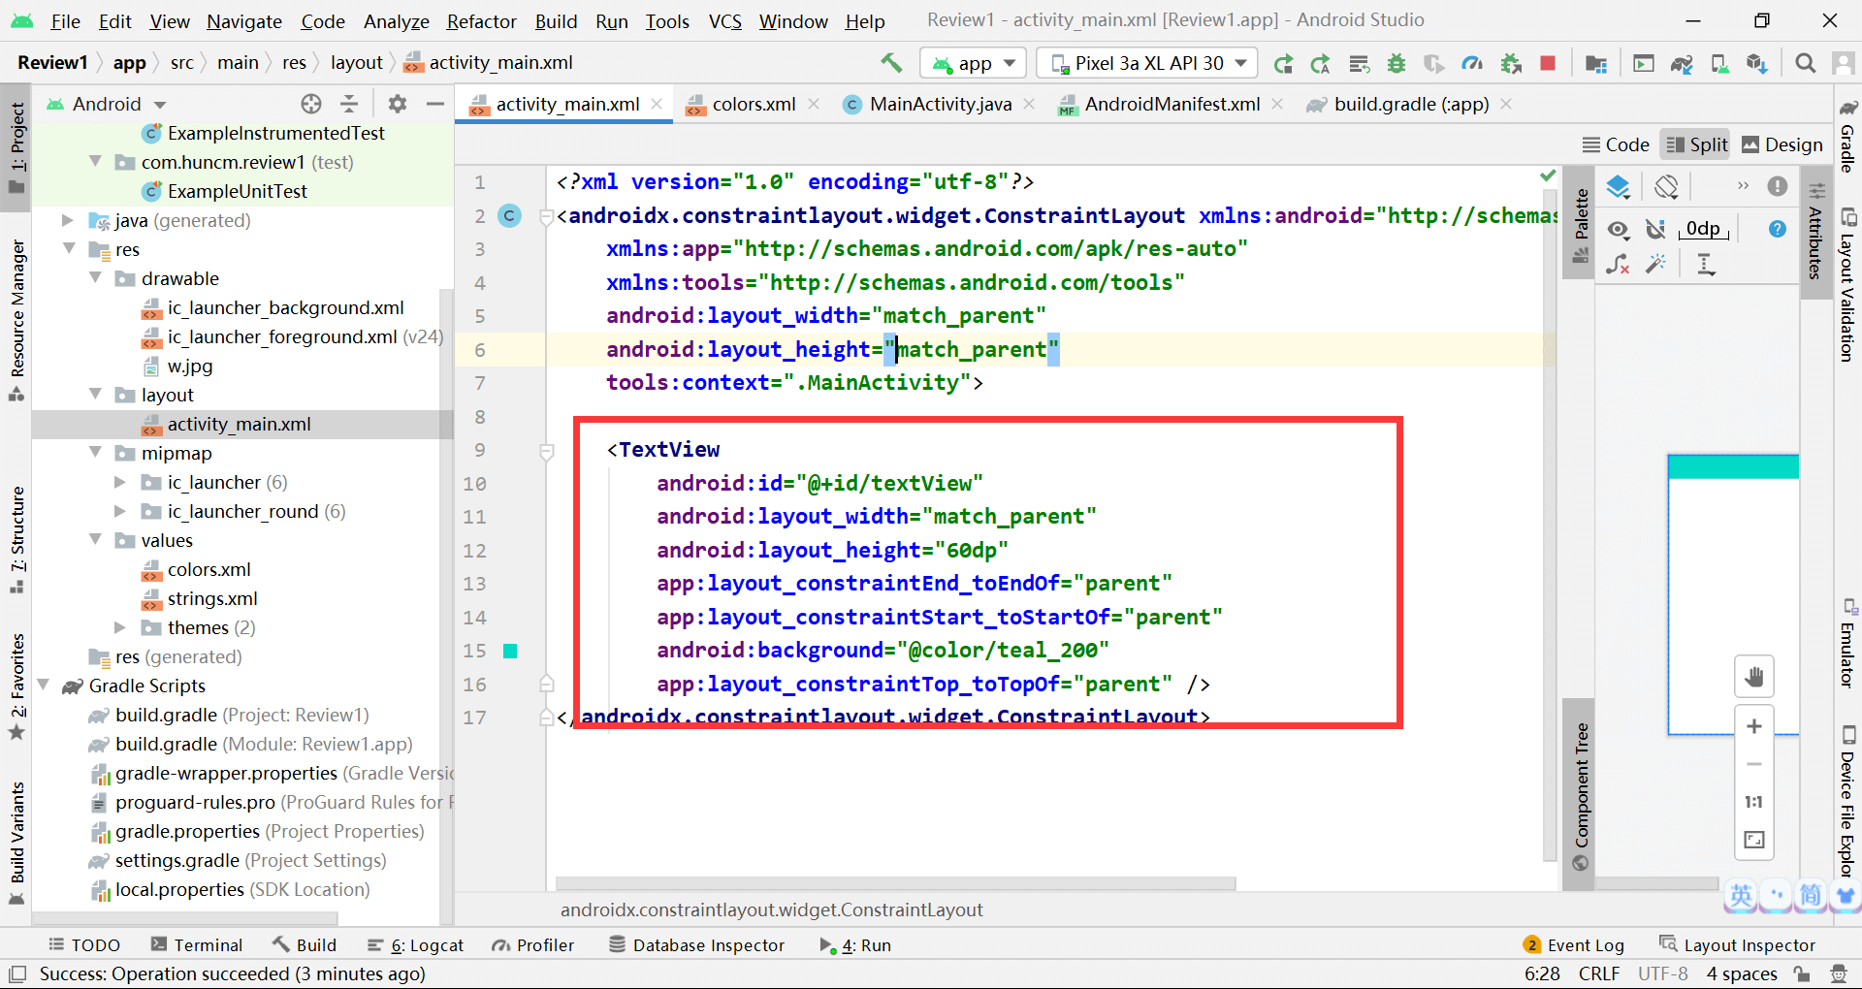1862x989 pixels.
Task: Hide the Project panel with minus icon
Action: pos(435,104)
